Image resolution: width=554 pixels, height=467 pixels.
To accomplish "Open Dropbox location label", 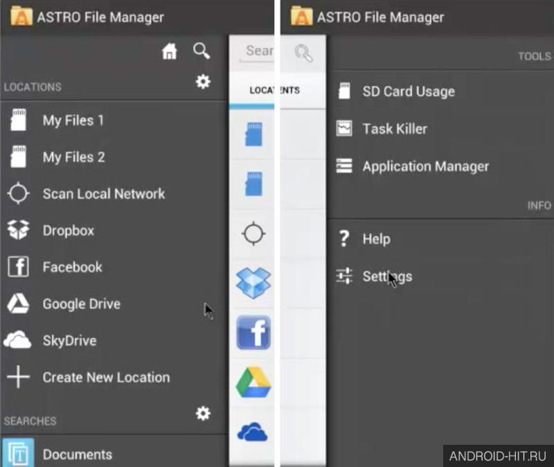I will click(69, 230).
